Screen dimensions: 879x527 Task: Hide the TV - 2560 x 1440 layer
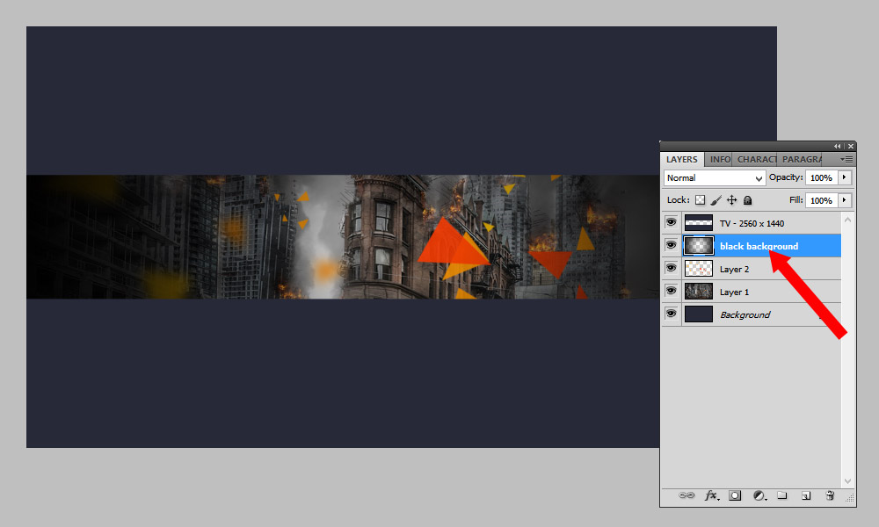pyautogui.click(x=671, y=222)
